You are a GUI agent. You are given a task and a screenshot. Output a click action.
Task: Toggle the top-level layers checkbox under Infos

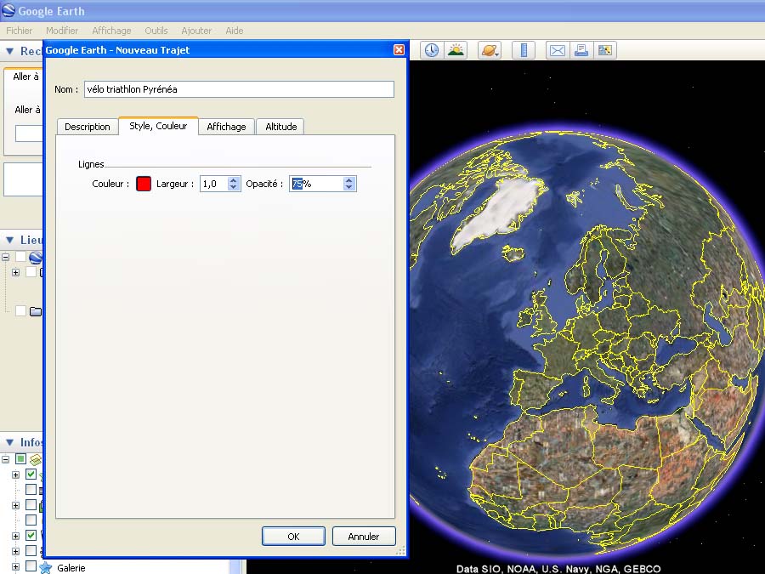coord(20,459)
